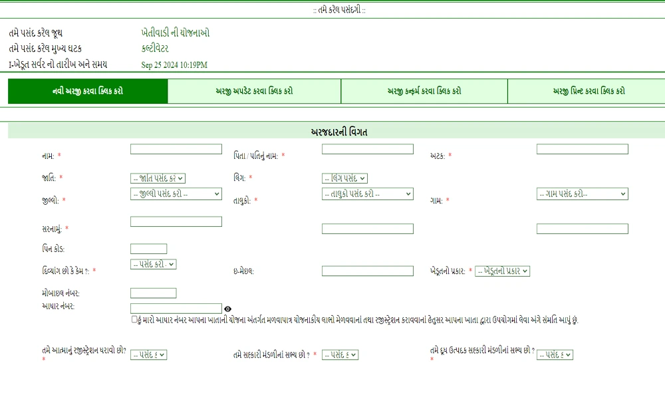Open the ATMA registration (આત્મા રજીસ્ટ્રેશન) dropdown
665x399 pixels.
[148, 354]
